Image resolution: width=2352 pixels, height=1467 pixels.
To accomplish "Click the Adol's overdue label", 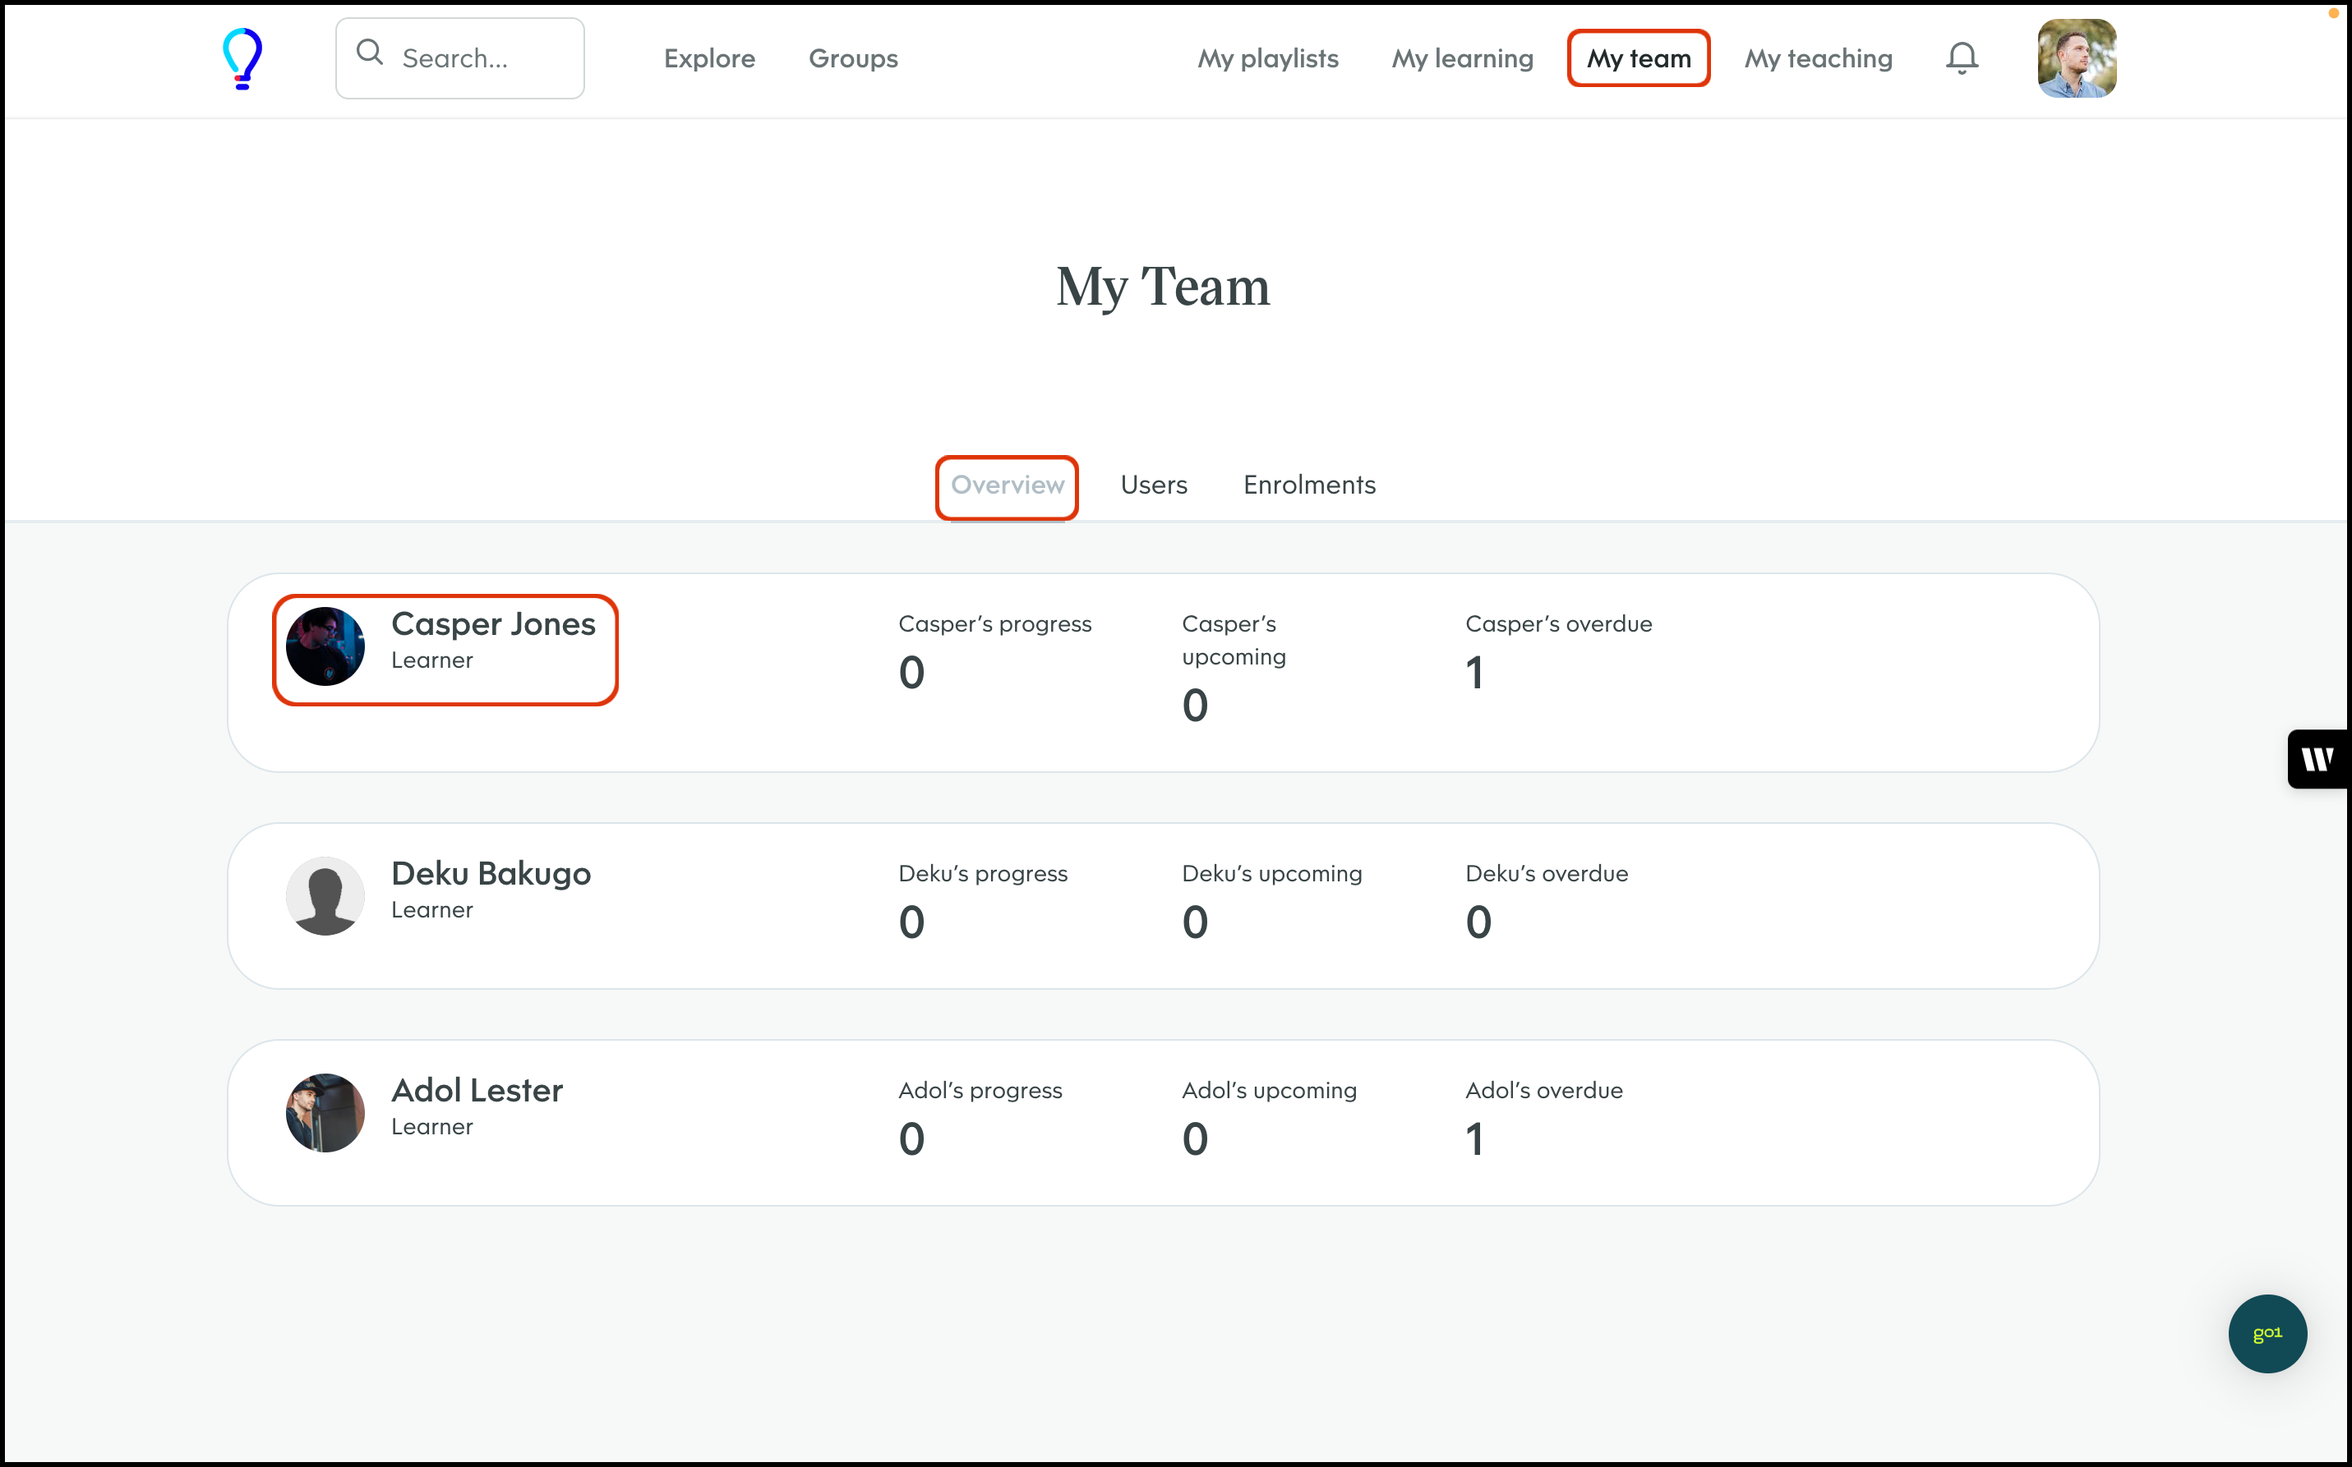I will click(1543, 1091).
